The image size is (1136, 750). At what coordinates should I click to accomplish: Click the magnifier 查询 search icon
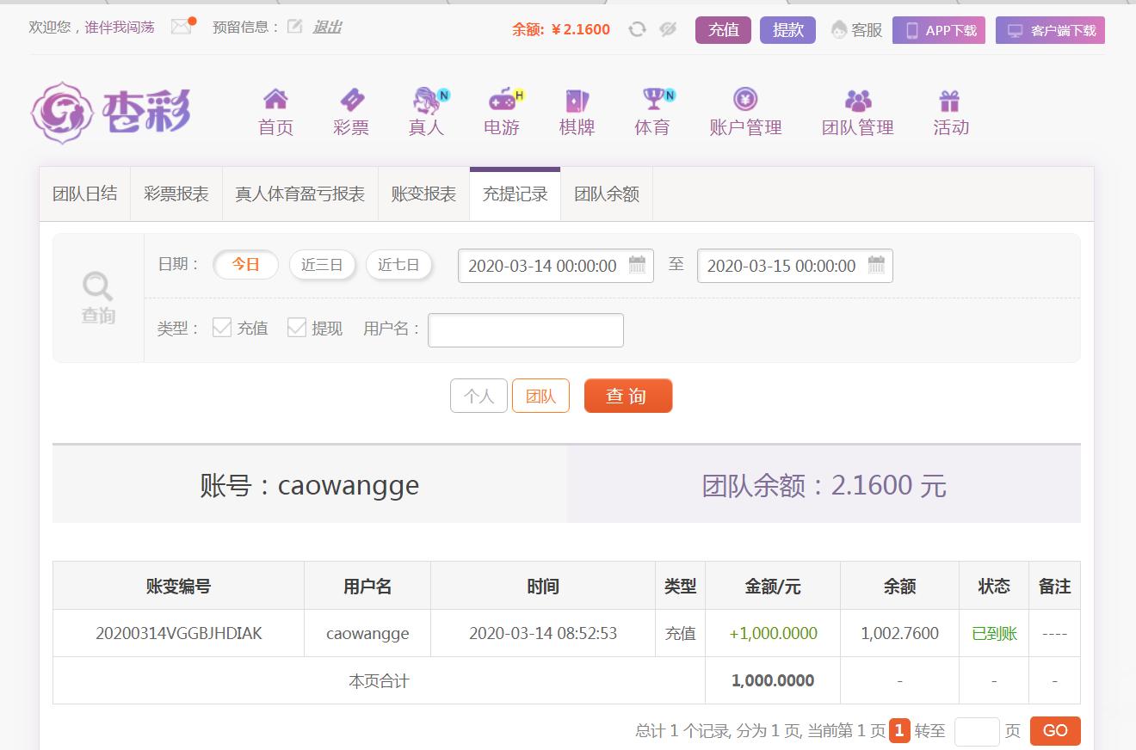pos(98,298)
